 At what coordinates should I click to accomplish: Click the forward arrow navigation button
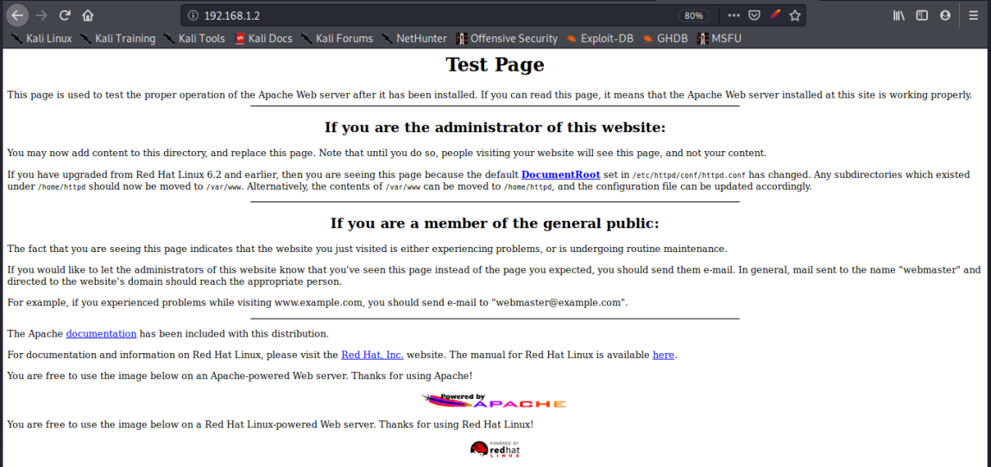pos(41,16)
